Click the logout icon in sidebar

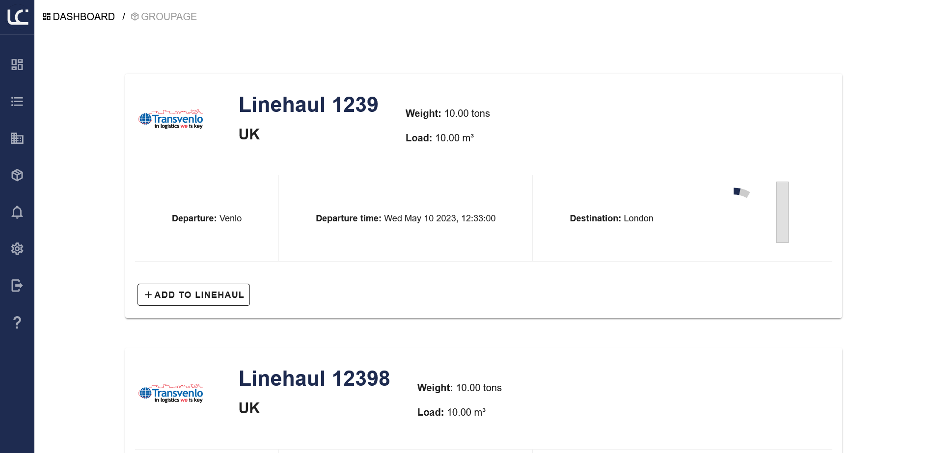pyautogui.click(x=17, y=286)
